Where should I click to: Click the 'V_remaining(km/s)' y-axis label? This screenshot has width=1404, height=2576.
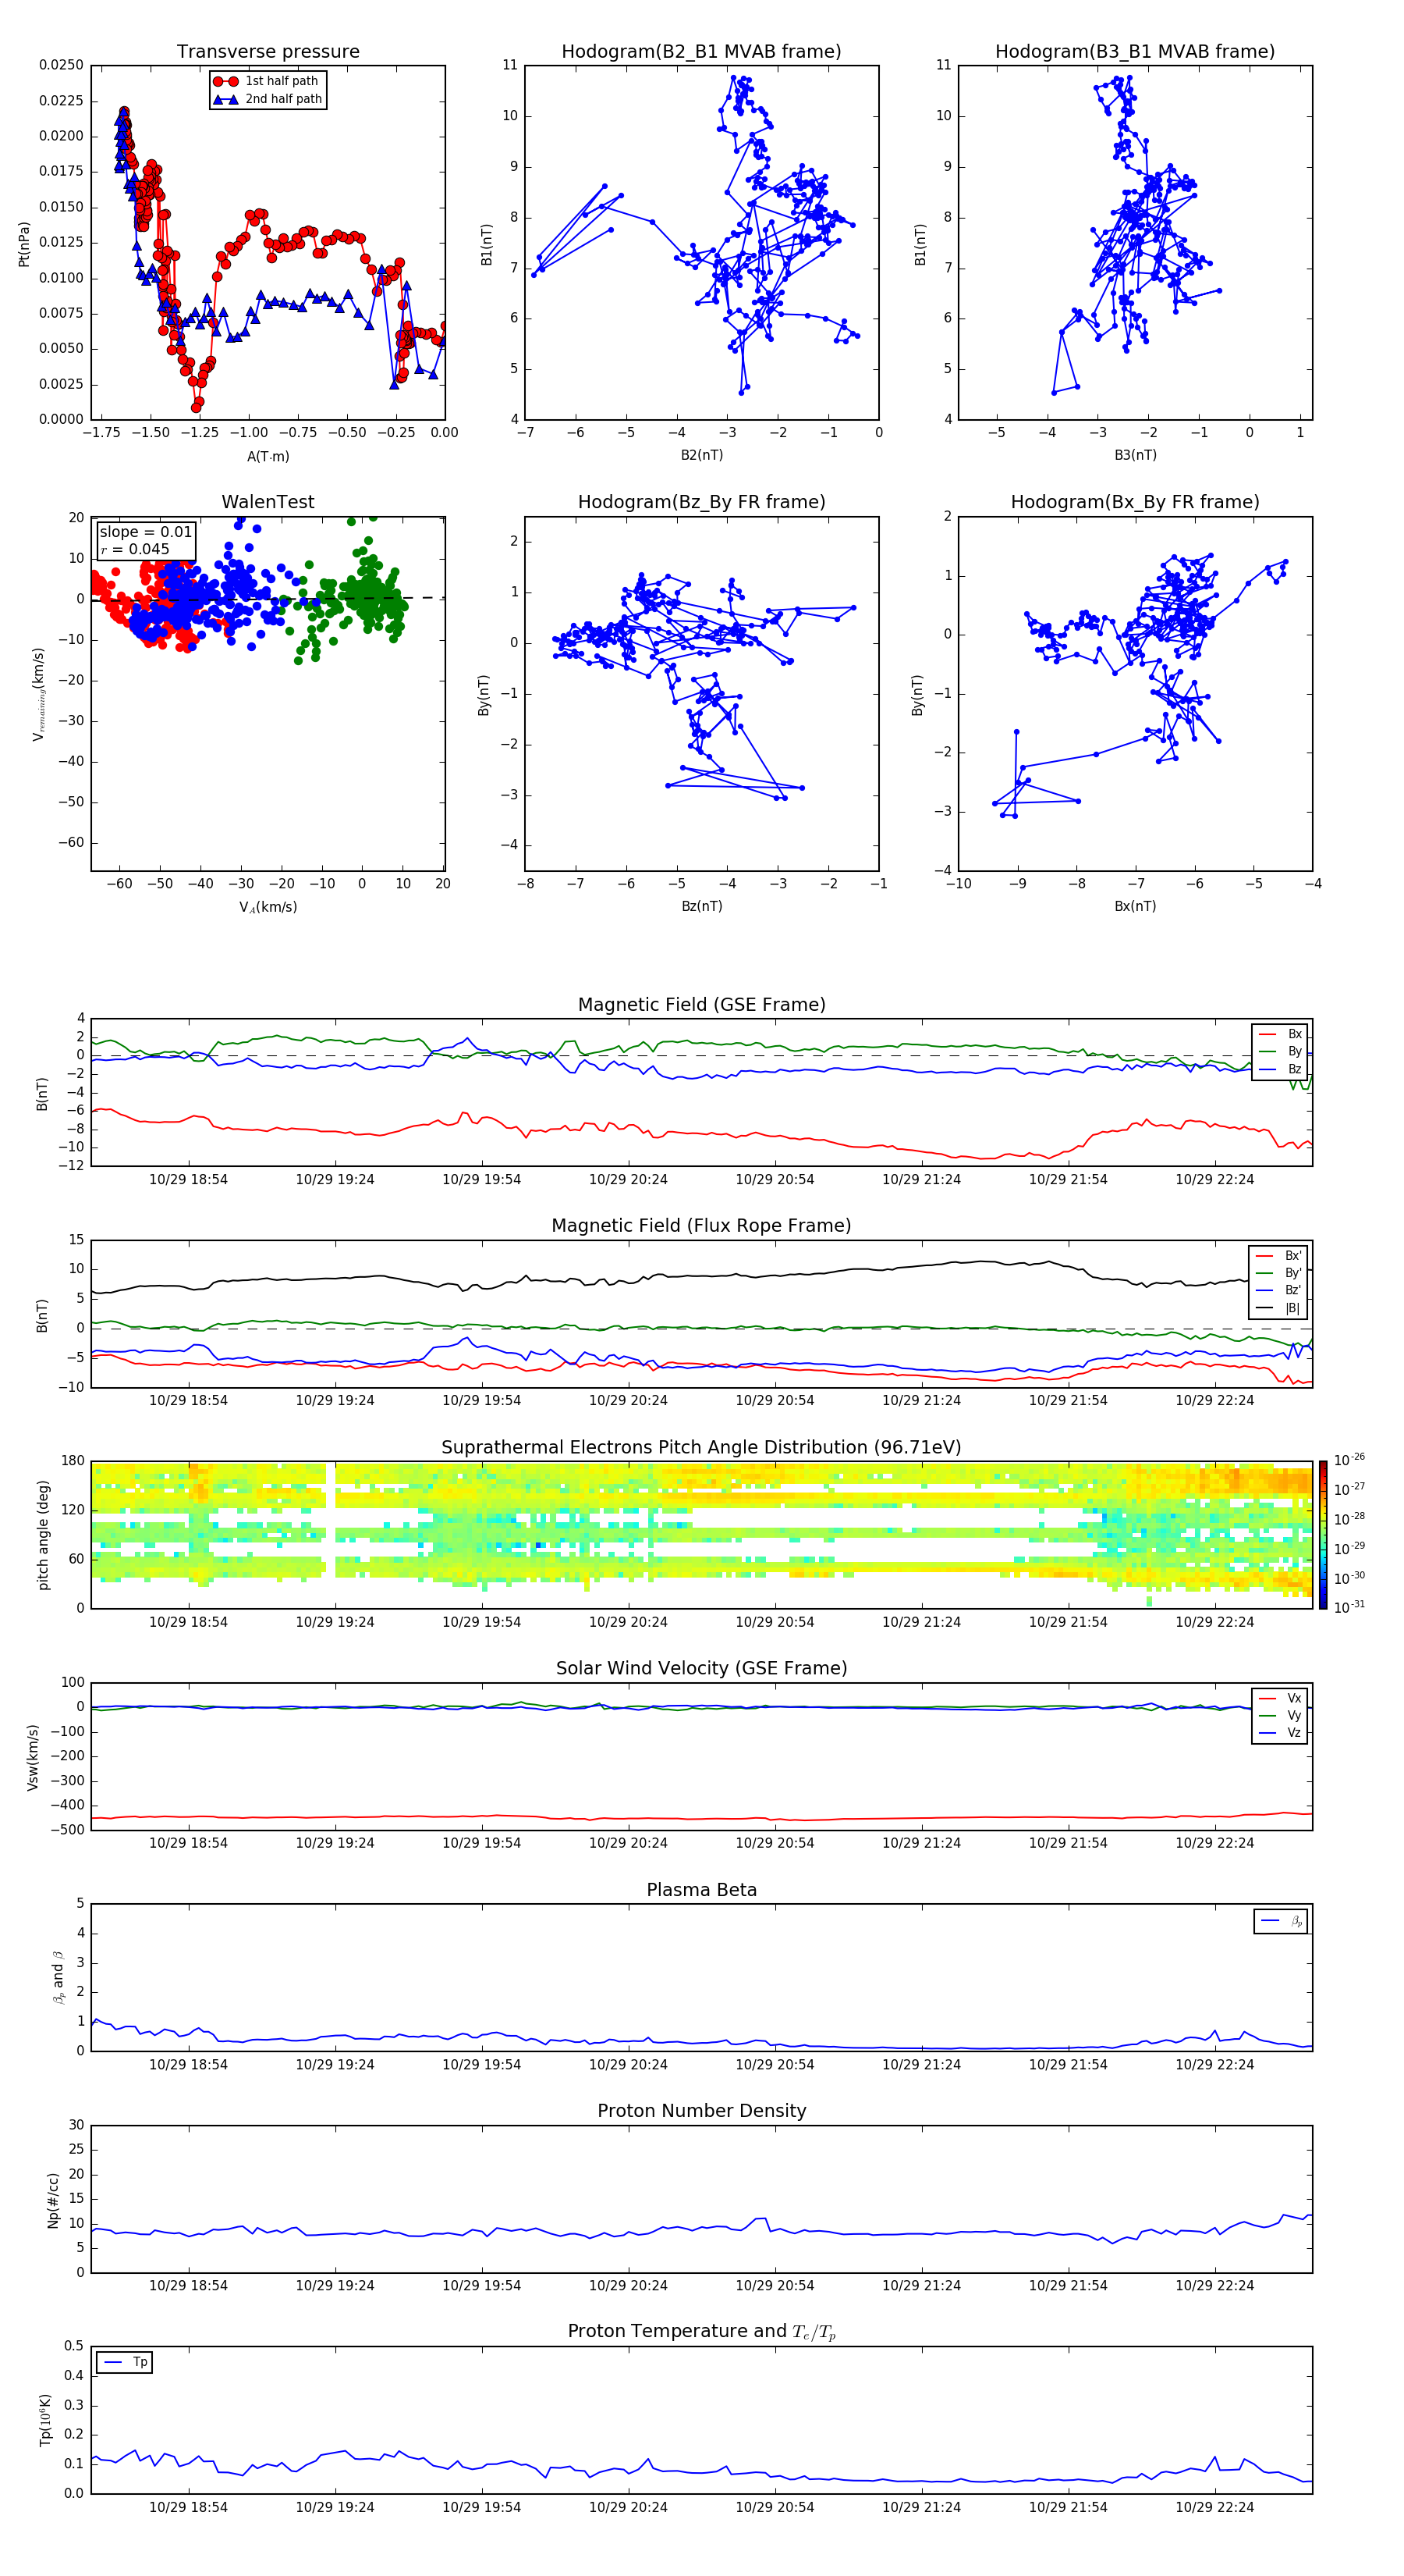click(x=38, y=694)
